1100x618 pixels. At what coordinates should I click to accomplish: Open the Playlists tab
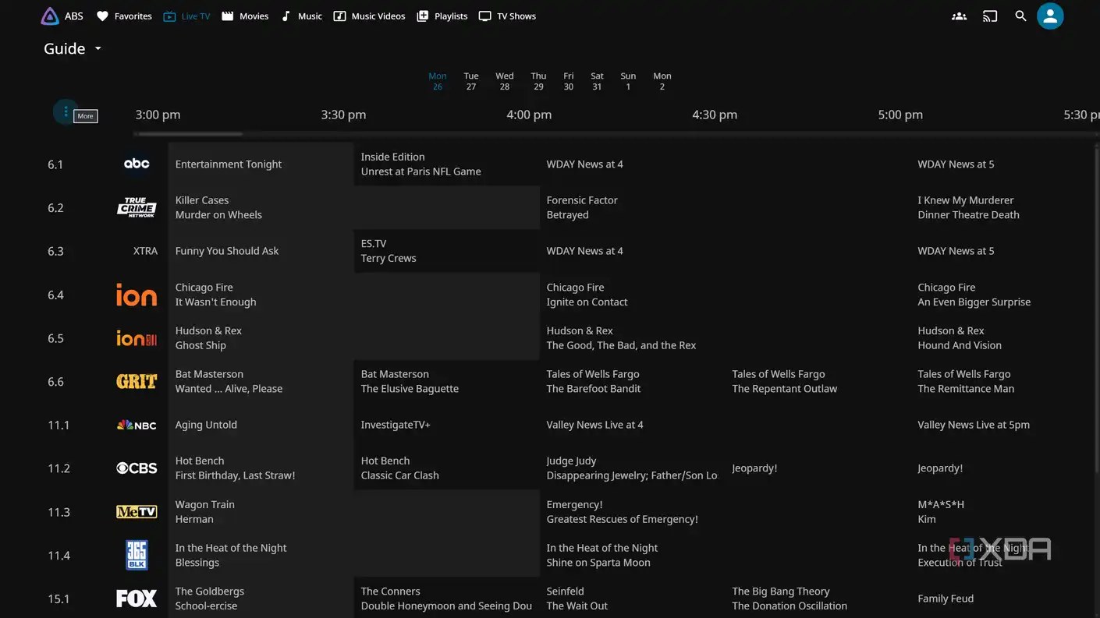(442, 16)
